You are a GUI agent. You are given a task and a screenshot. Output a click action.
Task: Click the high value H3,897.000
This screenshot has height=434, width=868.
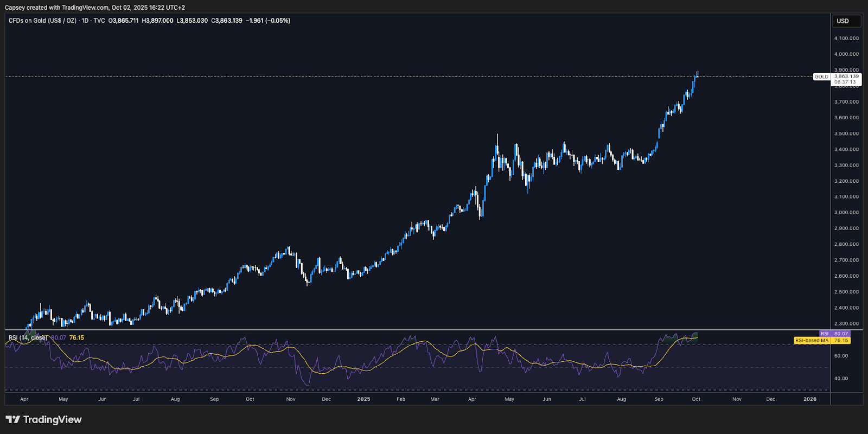[158, 21]
